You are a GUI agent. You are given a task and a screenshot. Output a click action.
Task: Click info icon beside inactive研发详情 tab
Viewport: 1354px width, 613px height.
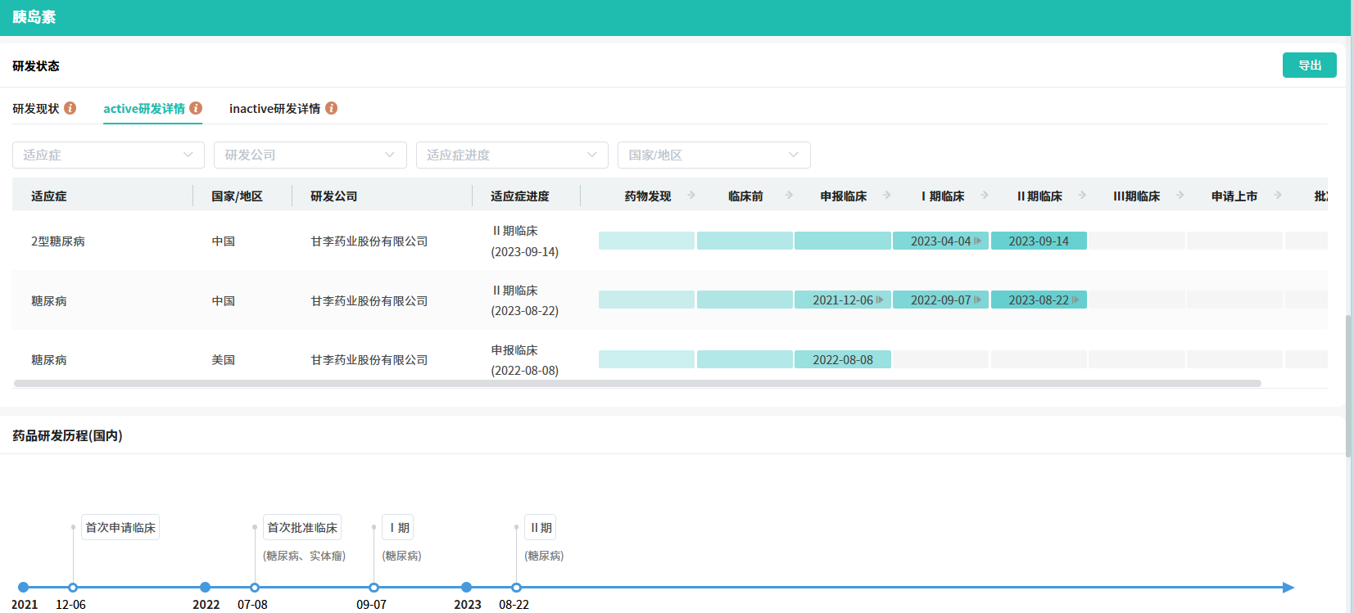pos(332,108)
